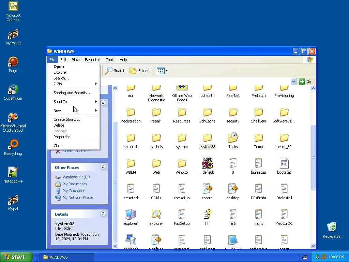Open the Recycle Bin
The image size is (349, 262).
[332, 230]
